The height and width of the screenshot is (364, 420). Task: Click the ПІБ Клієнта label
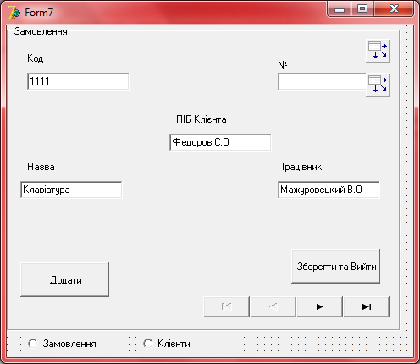[202, 119]
